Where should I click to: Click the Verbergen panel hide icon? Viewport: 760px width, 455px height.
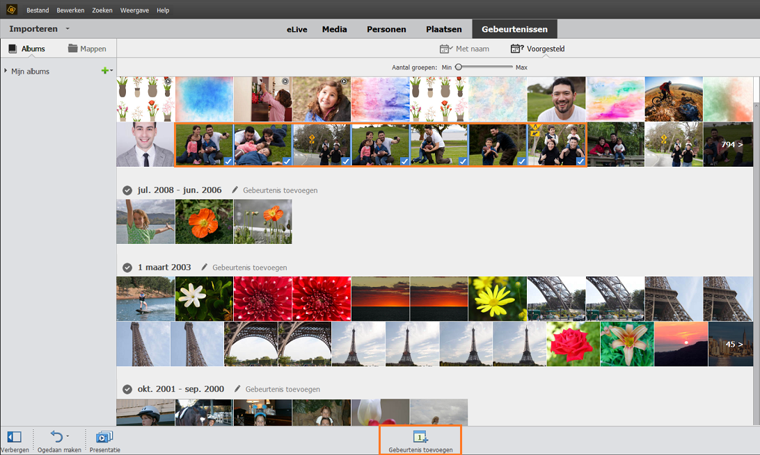tap(14, 437)
